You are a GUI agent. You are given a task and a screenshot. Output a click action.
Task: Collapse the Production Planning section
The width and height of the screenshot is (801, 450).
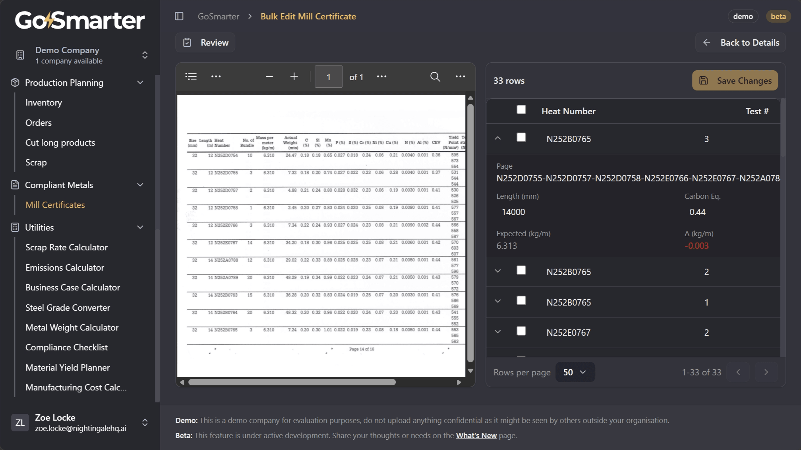pos(140,83)
